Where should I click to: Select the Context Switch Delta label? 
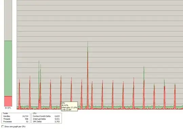42,116
